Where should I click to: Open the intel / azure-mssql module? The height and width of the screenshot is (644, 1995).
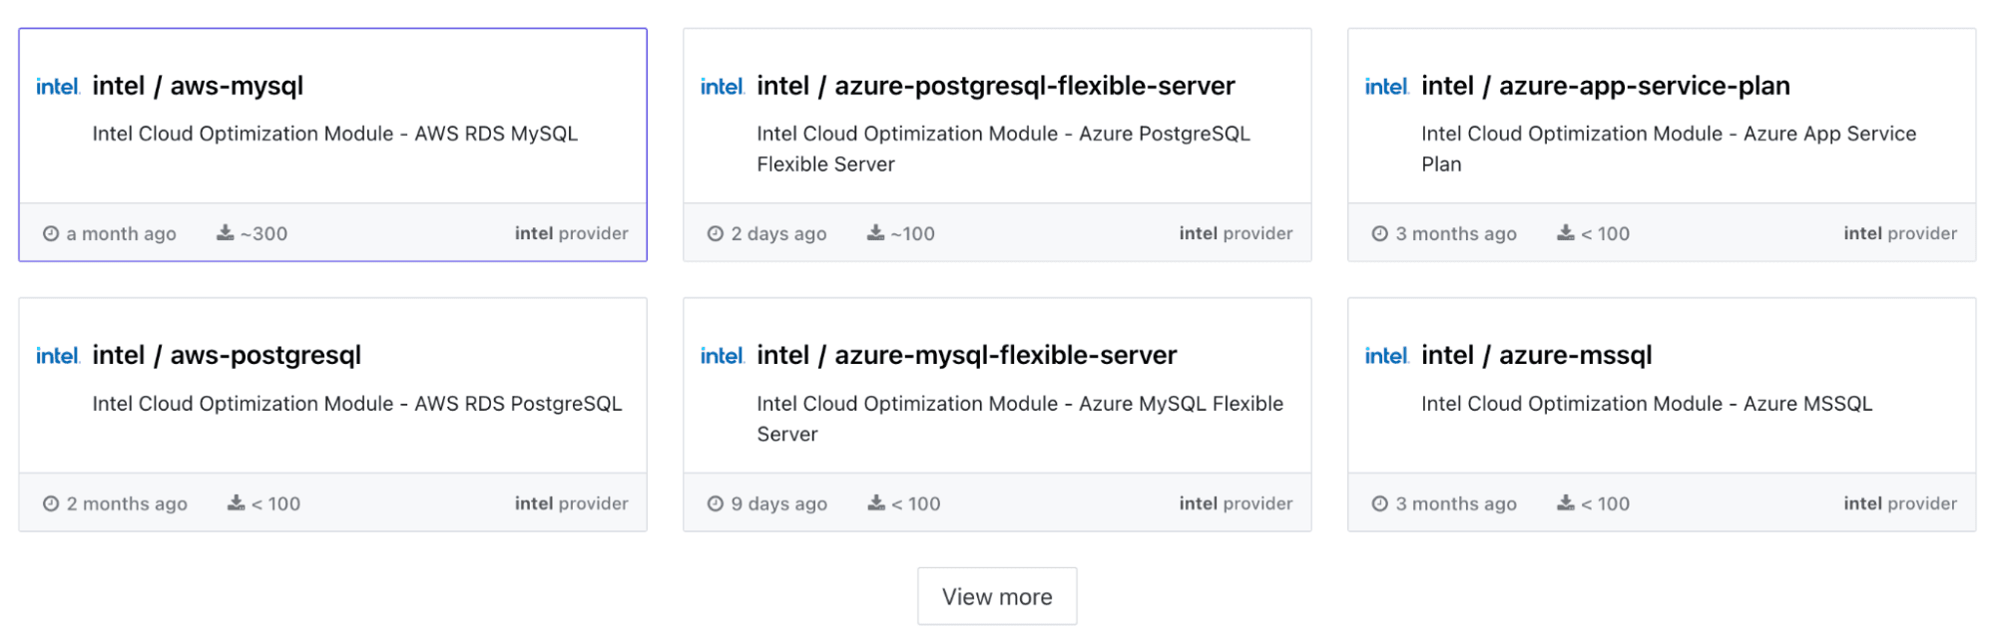coord(1536,356)
